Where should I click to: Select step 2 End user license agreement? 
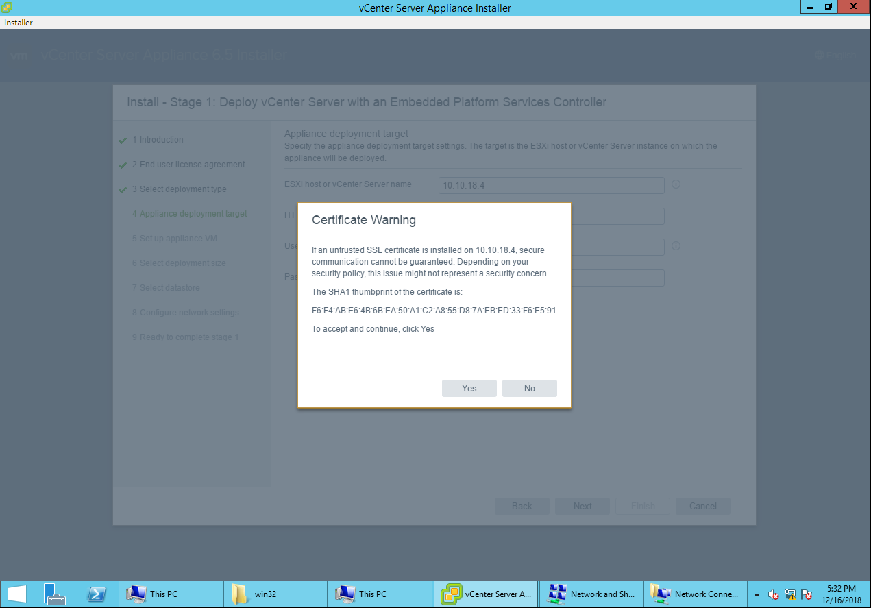pos(188,165)
